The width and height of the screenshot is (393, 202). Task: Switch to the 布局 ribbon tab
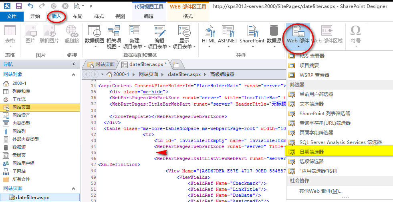[77, 16]
